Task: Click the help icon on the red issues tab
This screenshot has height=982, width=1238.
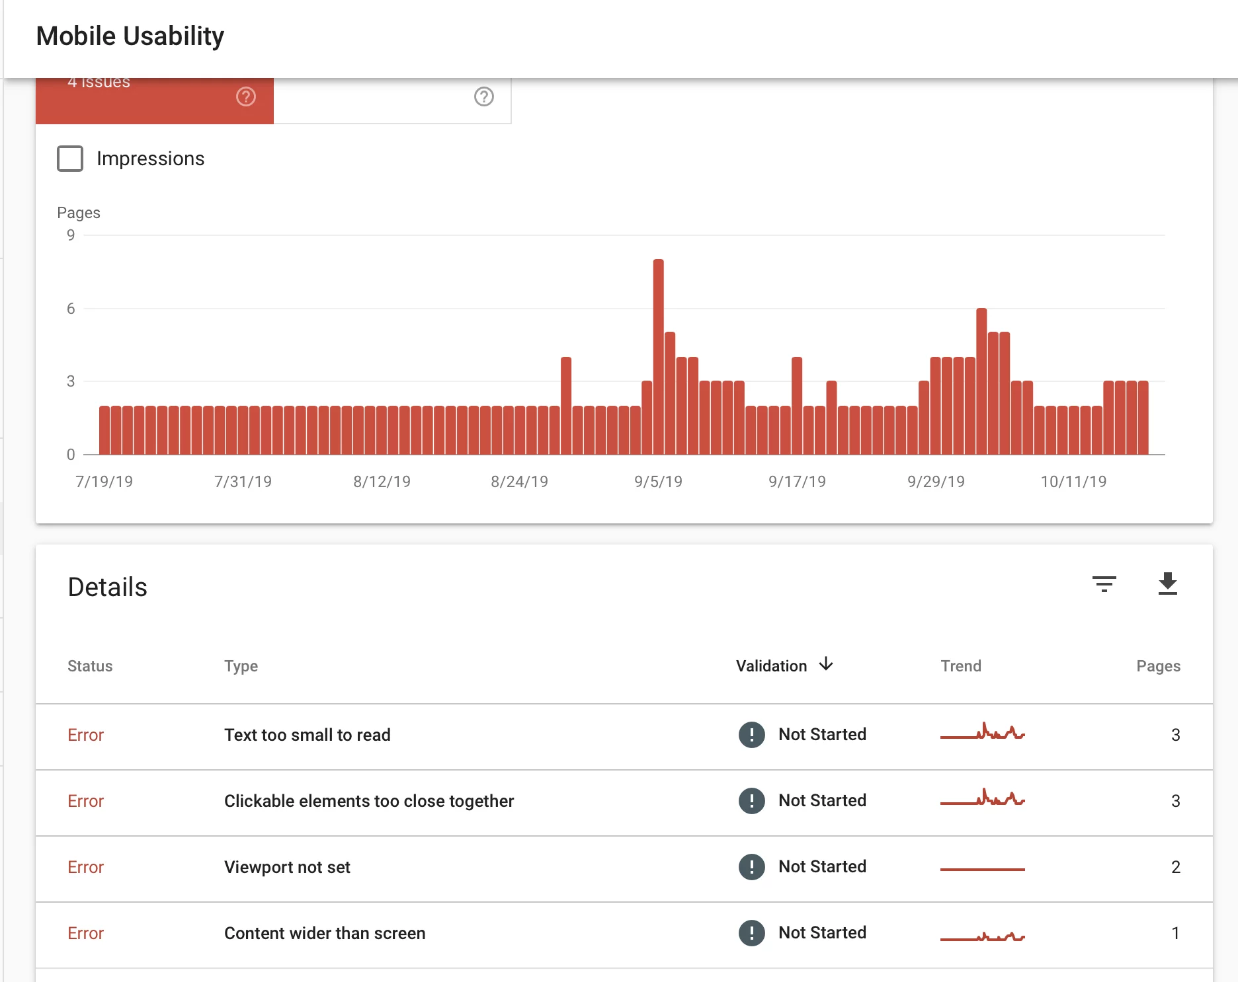Action: [246, 97]
